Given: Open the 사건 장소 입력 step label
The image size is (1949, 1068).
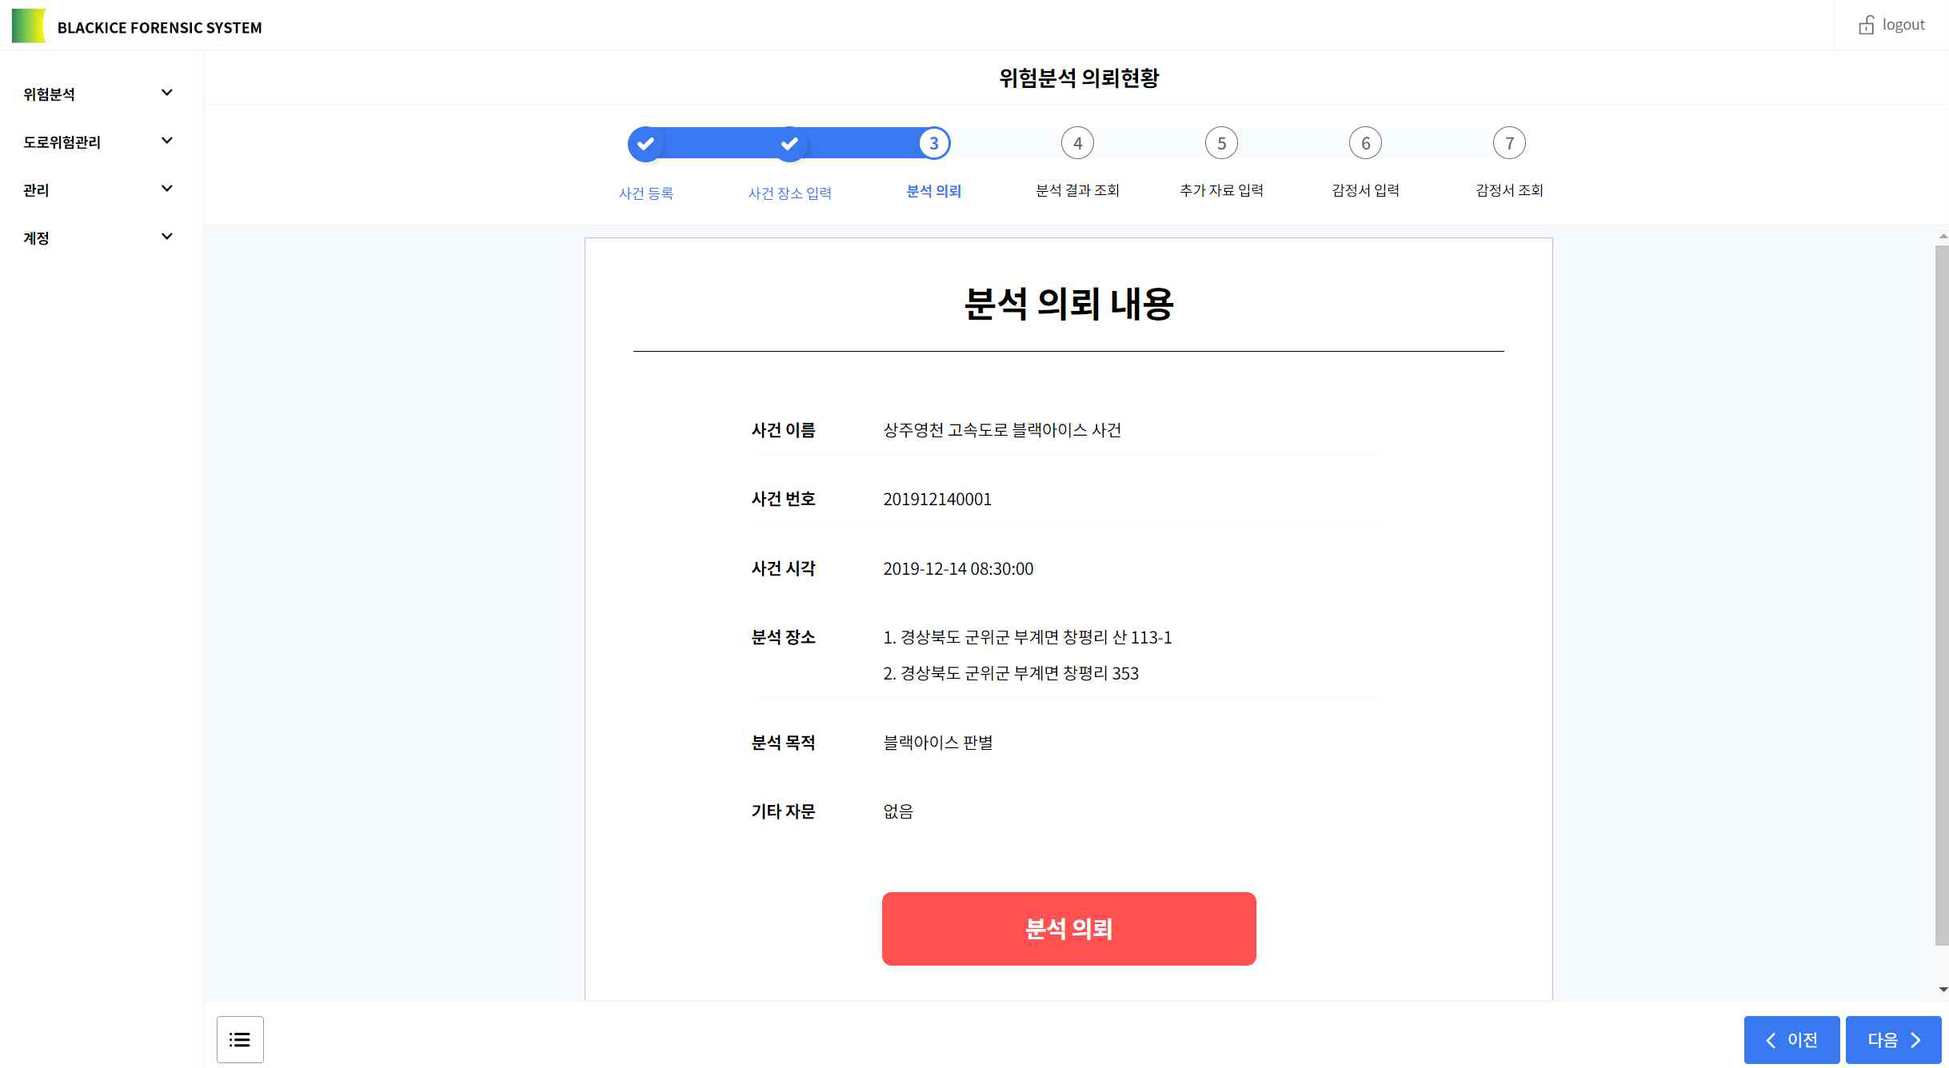Looking at the screenshot, I should tap(789, 193).
